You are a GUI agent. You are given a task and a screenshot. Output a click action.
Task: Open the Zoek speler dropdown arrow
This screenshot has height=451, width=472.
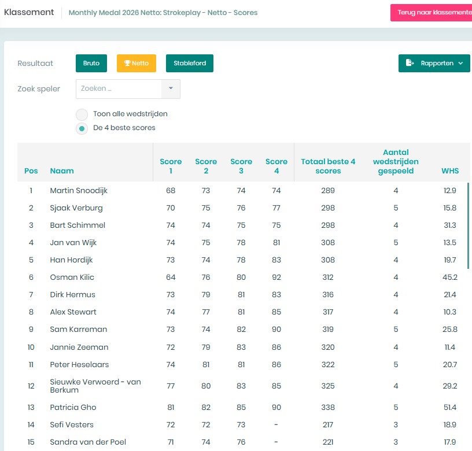point(171,88)
